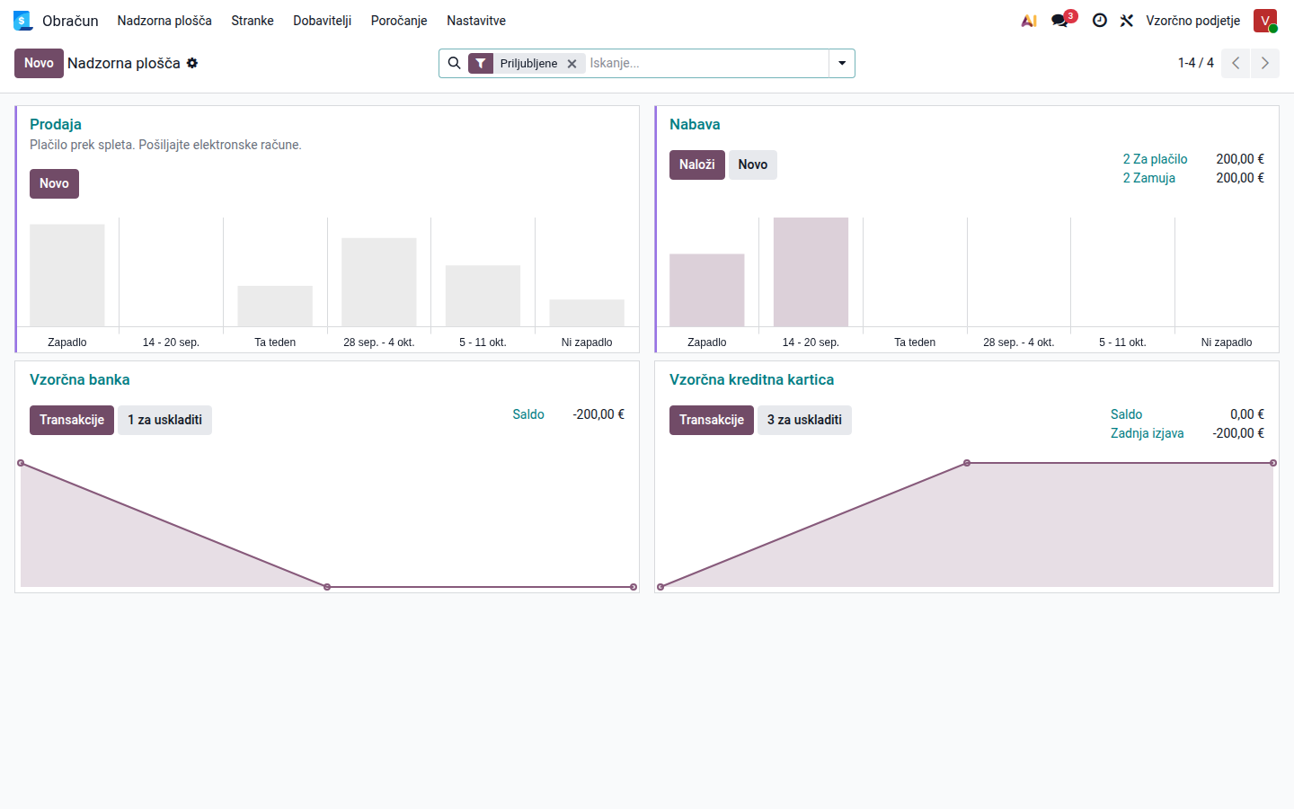Open the developer tools icon
The height and width of the screenshot is (809, 1294).
(x=1127, y=21)
